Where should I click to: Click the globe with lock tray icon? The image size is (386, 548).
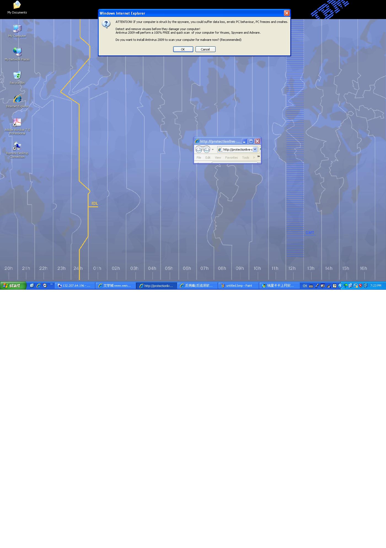[x=356, y=286]
